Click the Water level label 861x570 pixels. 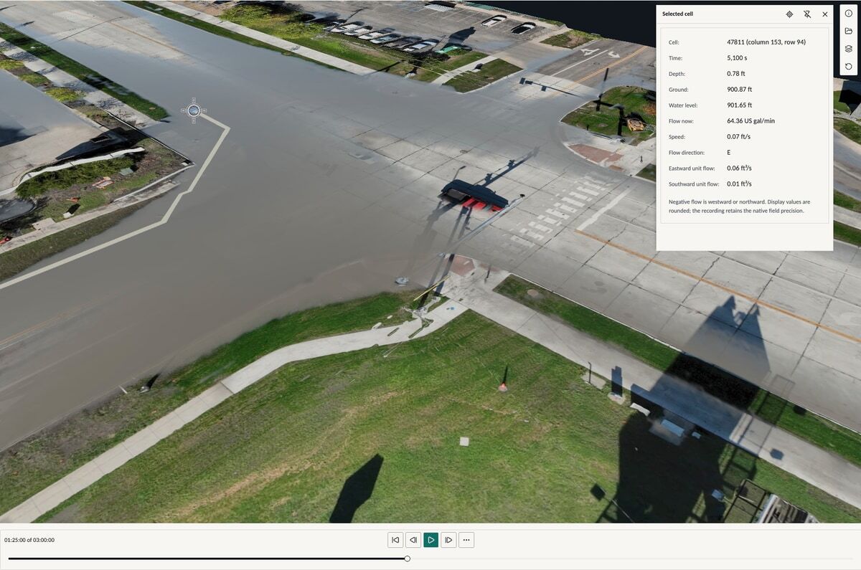coord(682,105)
